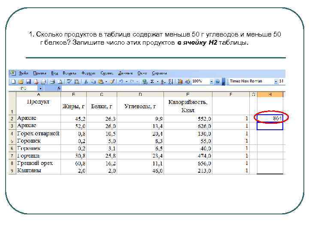The width and height of the screenshot is (309, 232).
Task: Select cell H2 containing 801
Action: (x=270, y=119)
